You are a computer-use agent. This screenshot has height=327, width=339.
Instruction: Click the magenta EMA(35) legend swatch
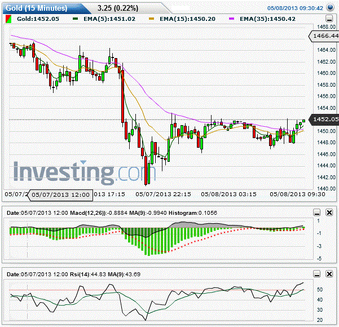(232, 19)
